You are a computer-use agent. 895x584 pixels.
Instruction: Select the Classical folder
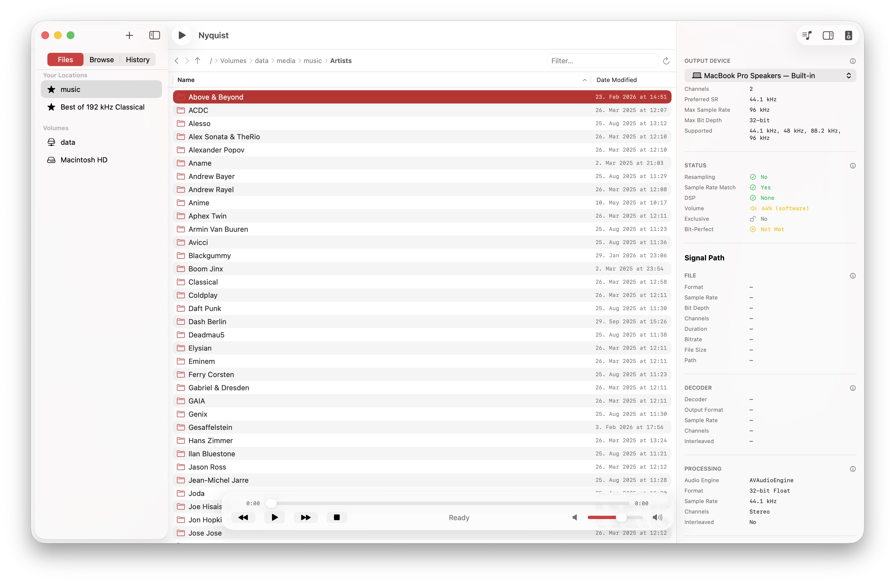click(x=422, y=282)
